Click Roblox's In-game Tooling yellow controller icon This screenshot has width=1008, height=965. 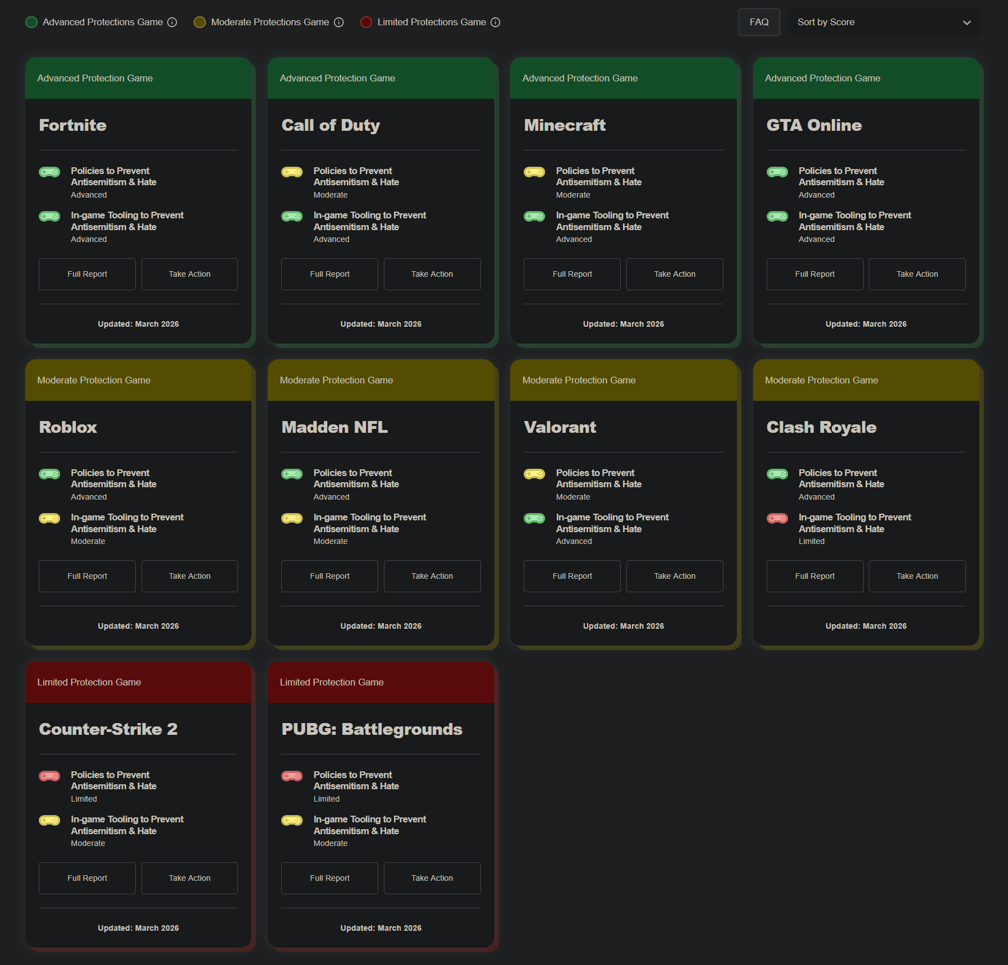[x=49, y=518]
